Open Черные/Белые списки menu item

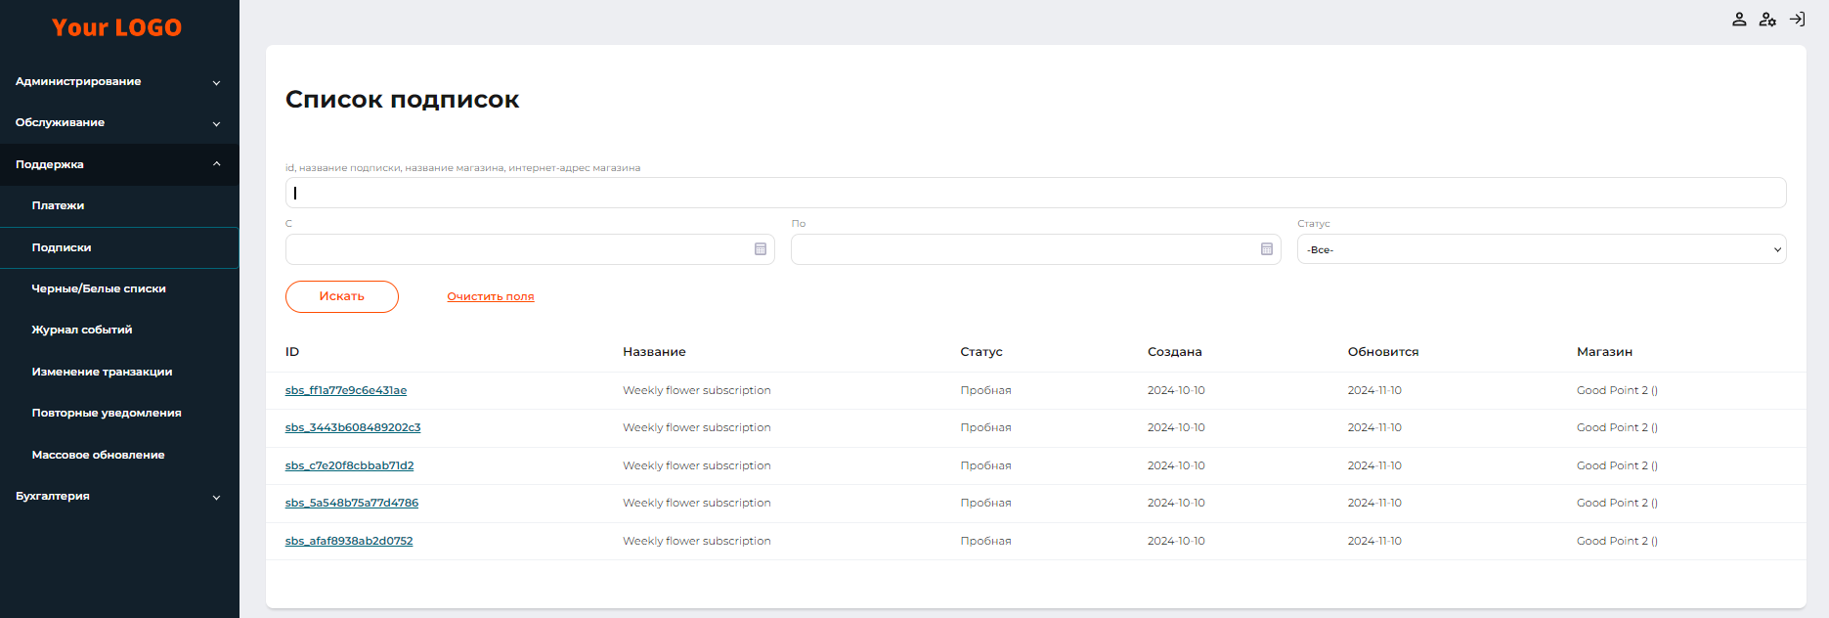99,289
